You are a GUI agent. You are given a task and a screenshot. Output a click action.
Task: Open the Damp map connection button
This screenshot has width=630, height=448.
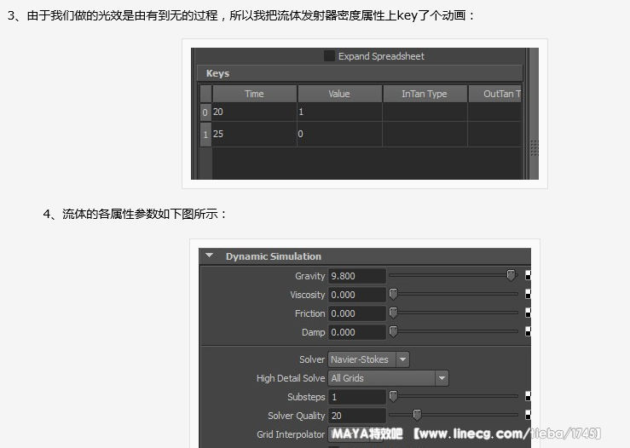pos(528,331)
